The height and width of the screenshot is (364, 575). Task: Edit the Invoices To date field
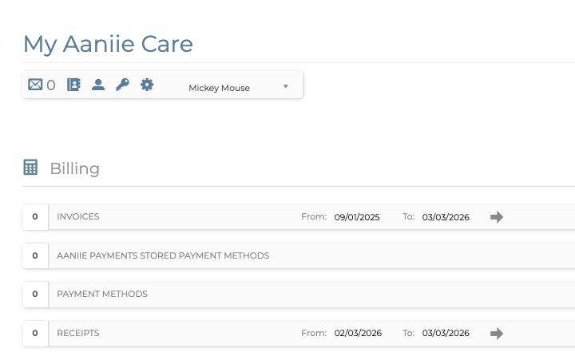pyautogui.click(x=446, y=217)
